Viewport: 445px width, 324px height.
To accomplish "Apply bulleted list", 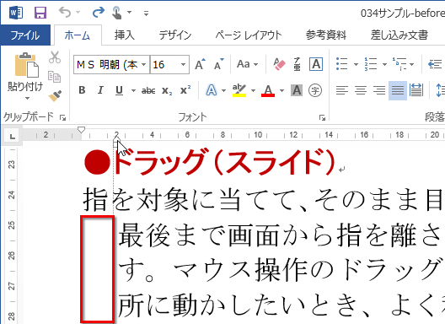I will tap(342, 64).
